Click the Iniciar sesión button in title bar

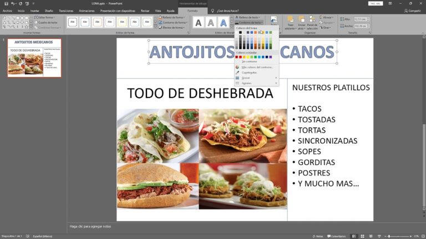pyautogui.click(x=376, y=3)
